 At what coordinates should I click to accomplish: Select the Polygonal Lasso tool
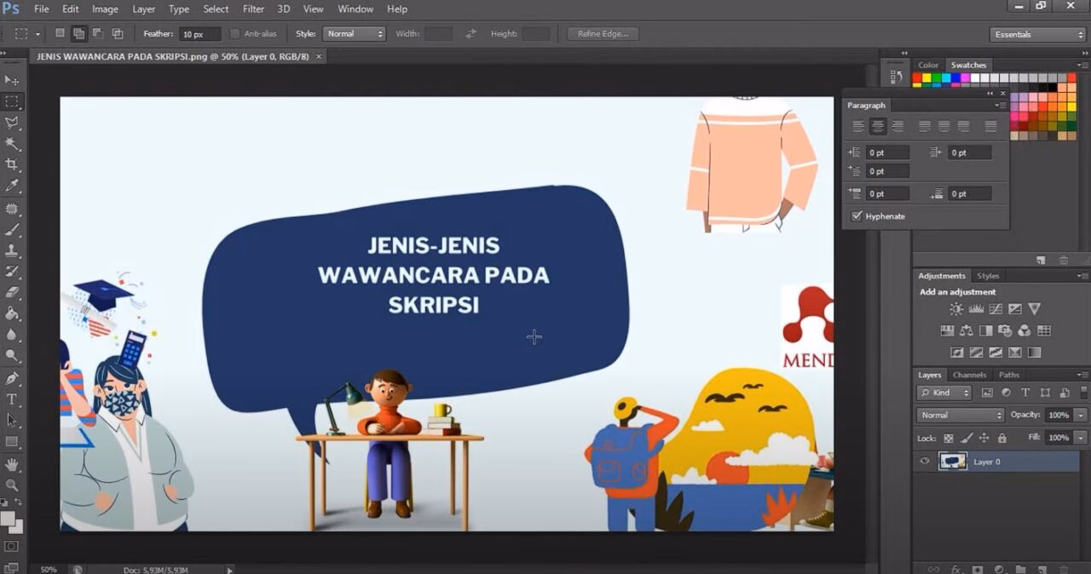pyautogui.click(x=12, y=123)
